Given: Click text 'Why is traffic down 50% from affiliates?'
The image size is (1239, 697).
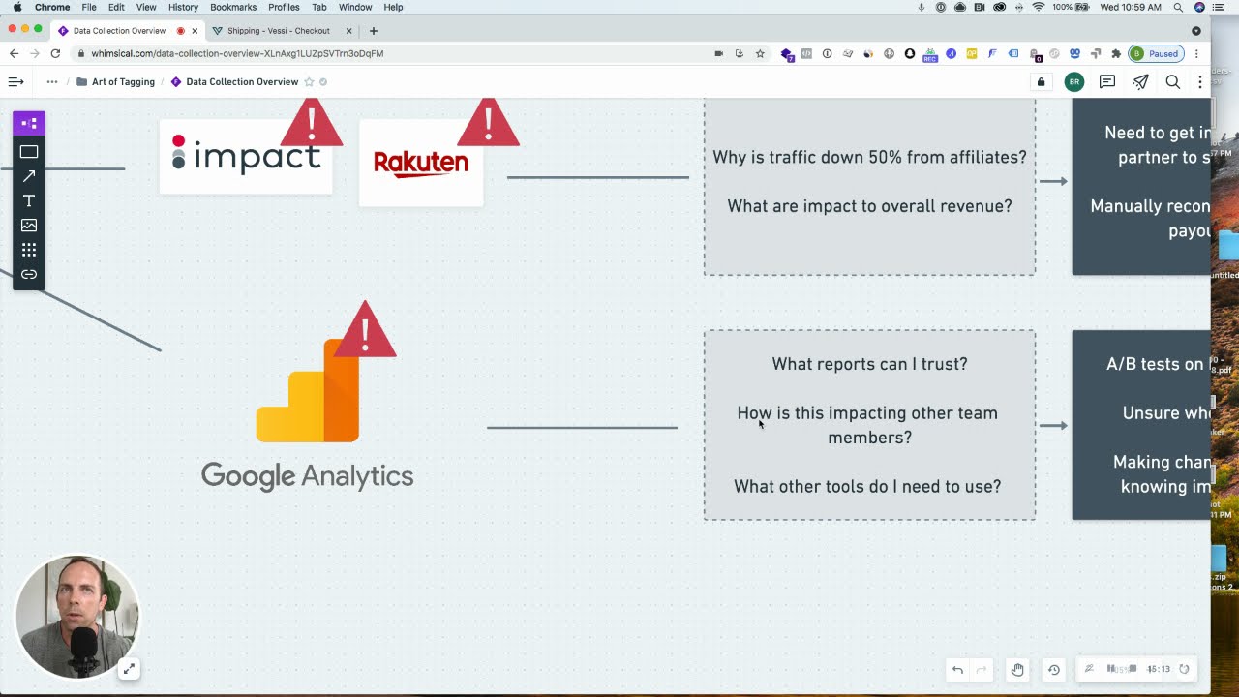Looking at the screenshot, I should click(869, 157).
